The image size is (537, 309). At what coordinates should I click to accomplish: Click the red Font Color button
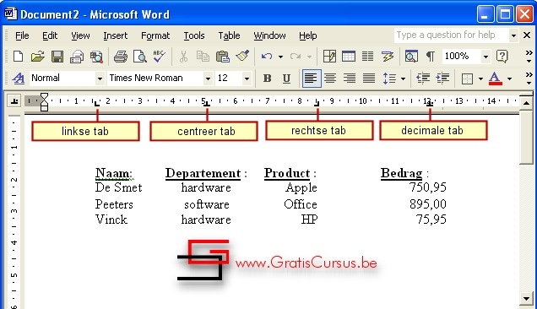[x=496, y=79]
